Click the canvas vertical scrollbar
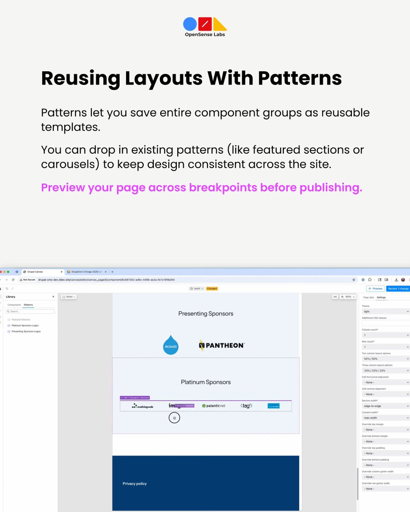The image size is (410, 512). (x=357, y=483)
